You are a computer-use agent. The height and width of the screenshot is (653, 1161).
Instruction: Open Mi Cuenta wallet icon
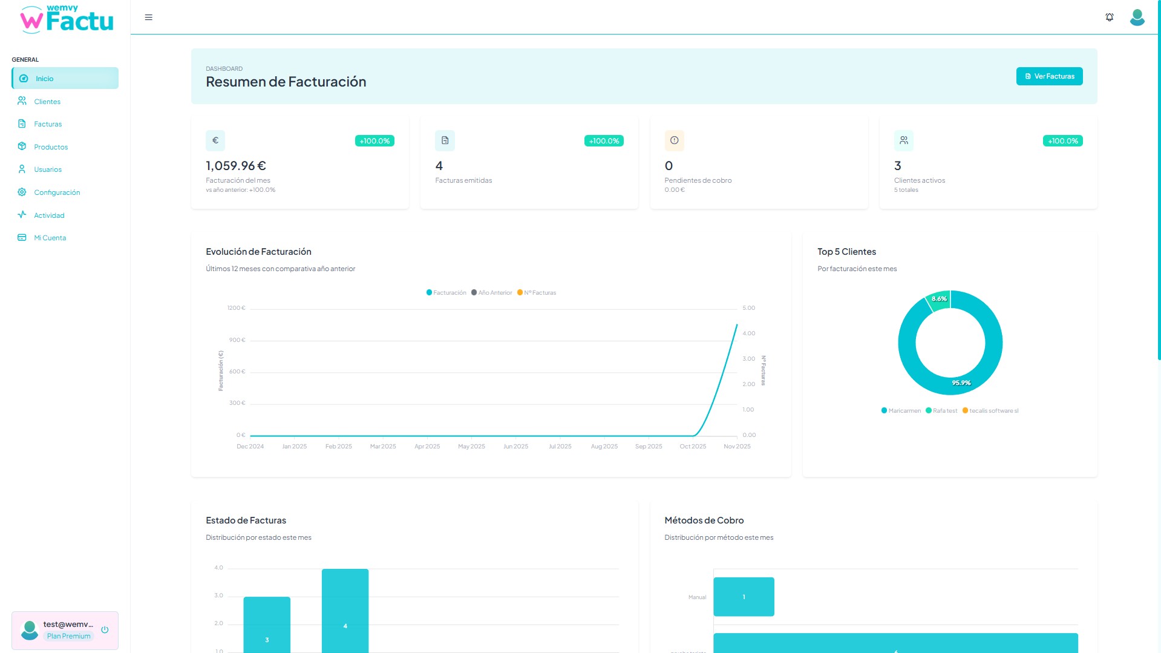tap(22, 237)
